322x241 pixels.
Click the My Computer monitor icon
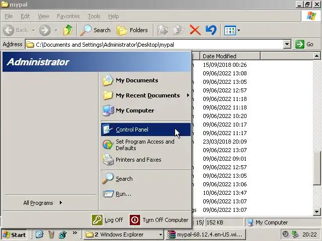click(108, 110)
